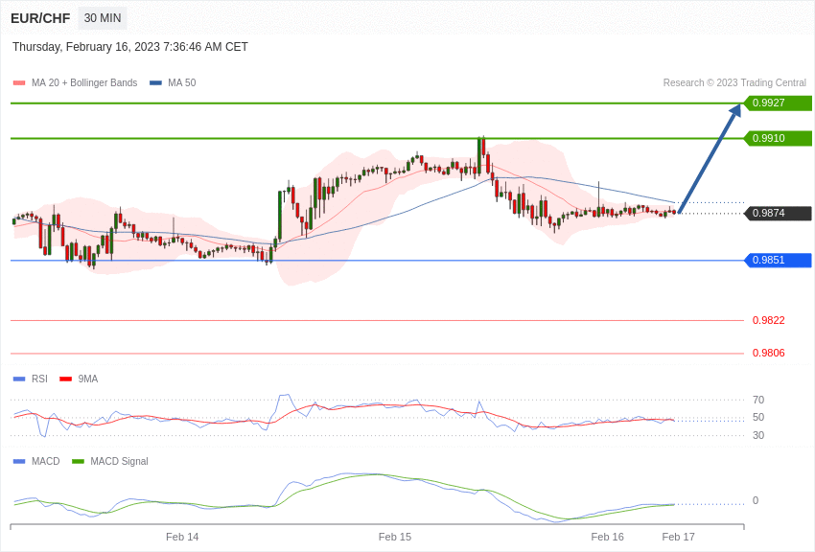The width and height of the screenshot is (815, 552).
Task: Click the RSI legend label
Action: pyautogui.click(x=39, y=379)
